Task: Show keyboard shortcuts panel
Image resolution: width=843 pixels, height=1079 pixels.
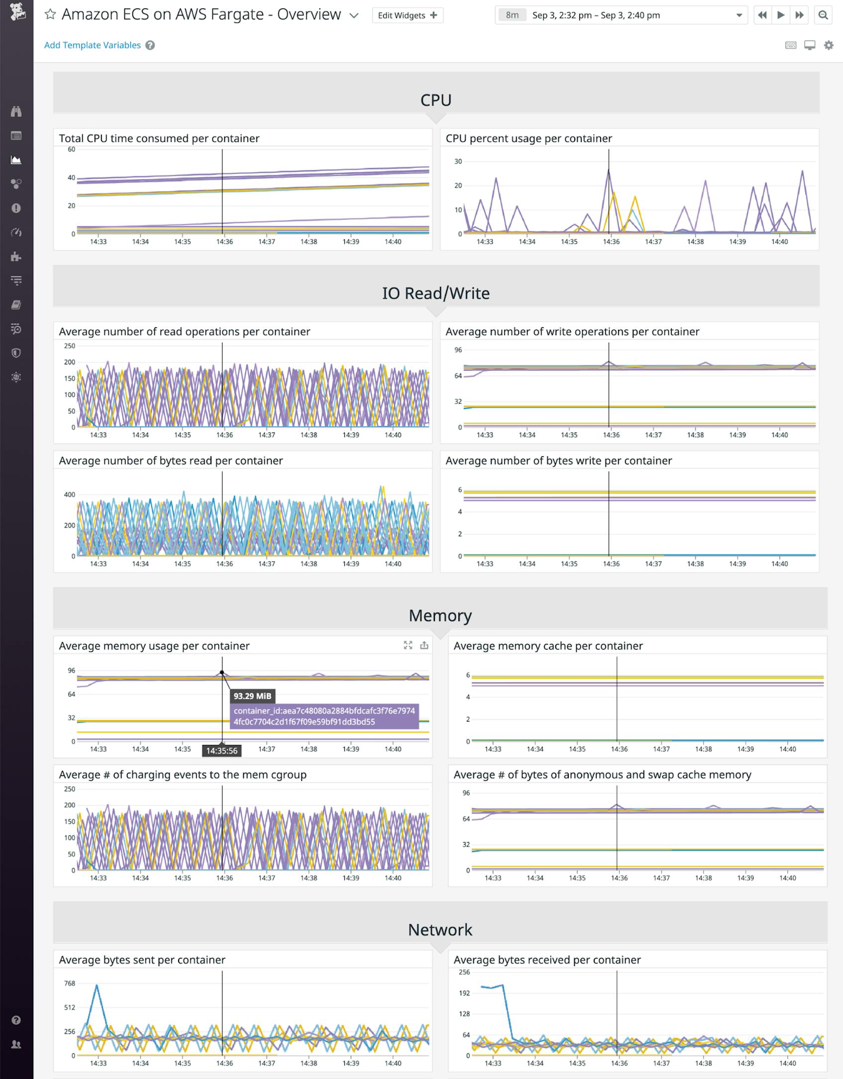Action: point(791,45)
